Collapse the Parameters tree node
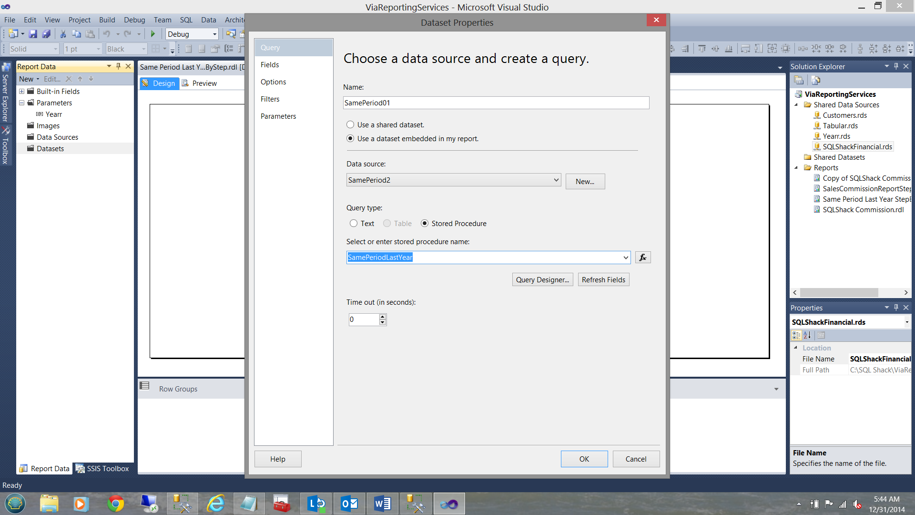Image resolution: width=915 pixels, height=515 pixels. pyautogui.click(x=21, y=103)
